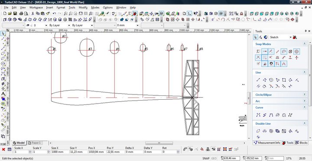Open the 0 mm pen width dropdown

137,25
